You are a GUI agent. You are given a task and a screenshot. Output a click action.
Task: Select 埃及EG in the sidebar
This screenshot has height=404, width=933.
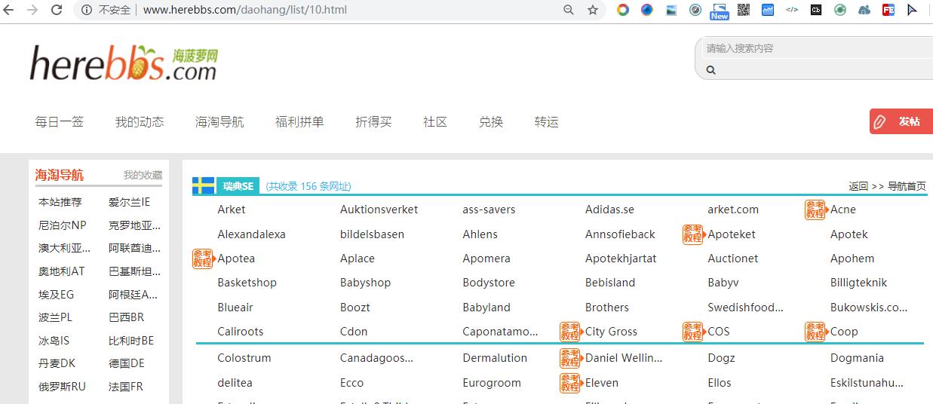click(x=57, y=295)
